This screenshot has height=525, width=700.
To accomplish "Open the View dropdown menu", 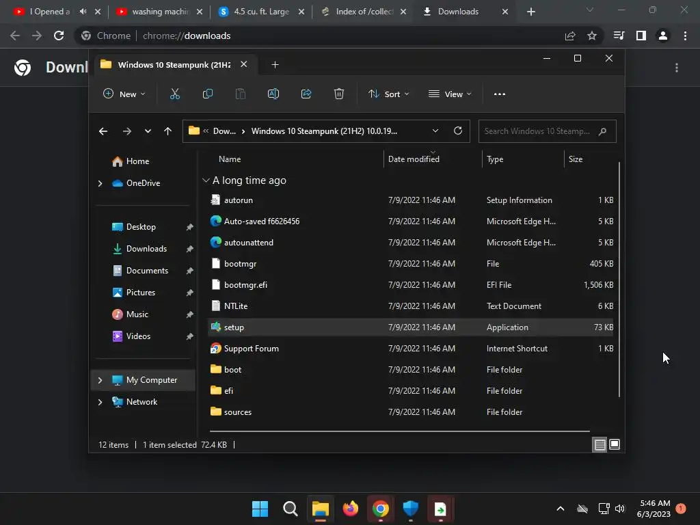I will [450, 94].
